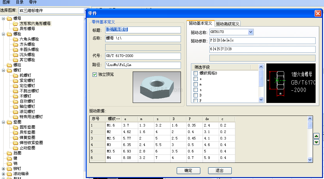
Task: Click the 螺钉 folder icon
Action: pos(9,70)
